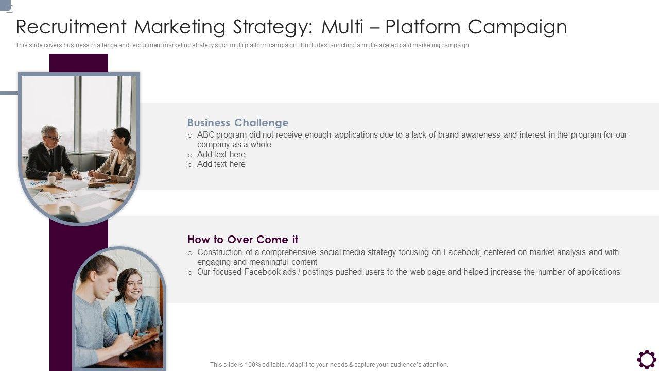Select the photo of couple with tablet

(x=119, y=309)
